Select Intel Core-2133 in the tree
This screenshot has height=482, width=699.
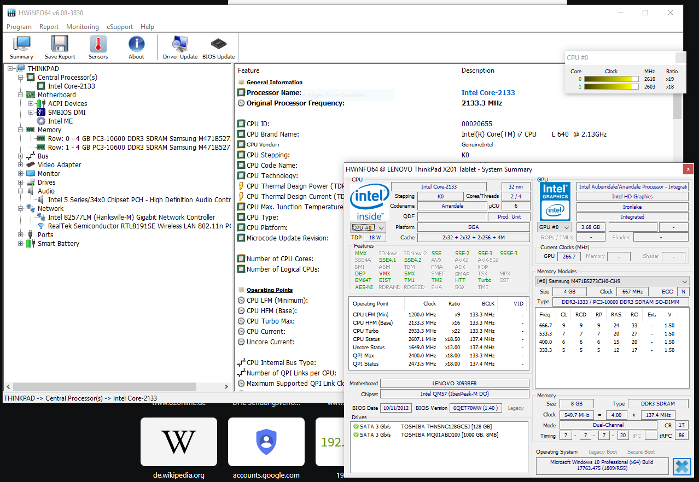(71, 86)
